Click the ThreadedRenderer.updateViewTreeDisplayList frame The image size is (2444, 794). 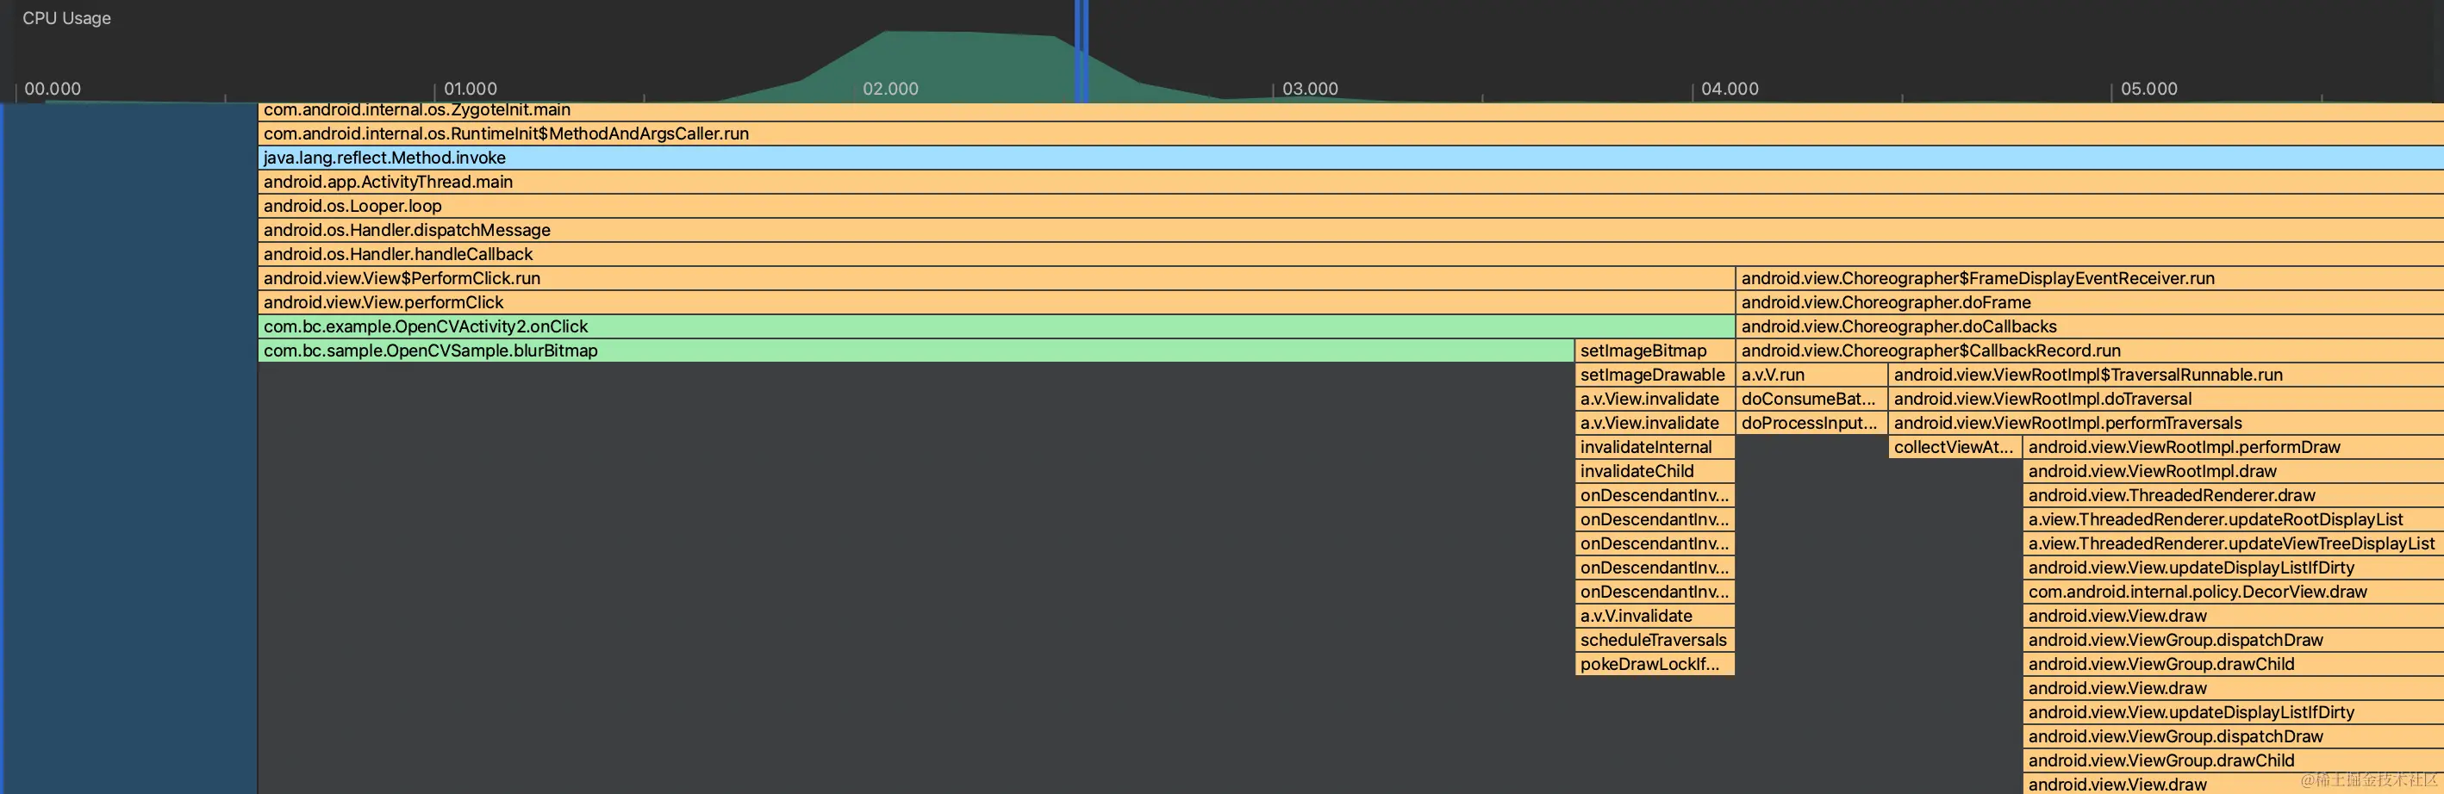[2234, 543]
